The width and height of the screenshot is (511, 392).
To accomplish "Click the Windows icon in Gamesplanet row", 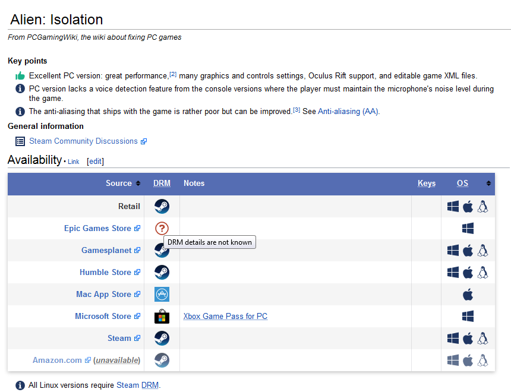I will point(453,250).
